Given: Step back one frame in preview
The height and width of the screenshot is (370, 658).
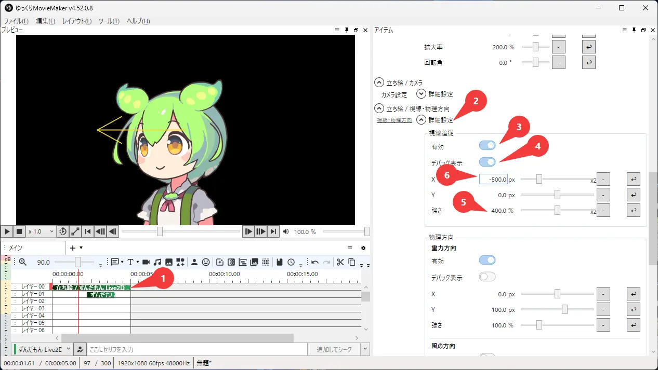Looking at the screenshot, I should click(x=113, y=231).
